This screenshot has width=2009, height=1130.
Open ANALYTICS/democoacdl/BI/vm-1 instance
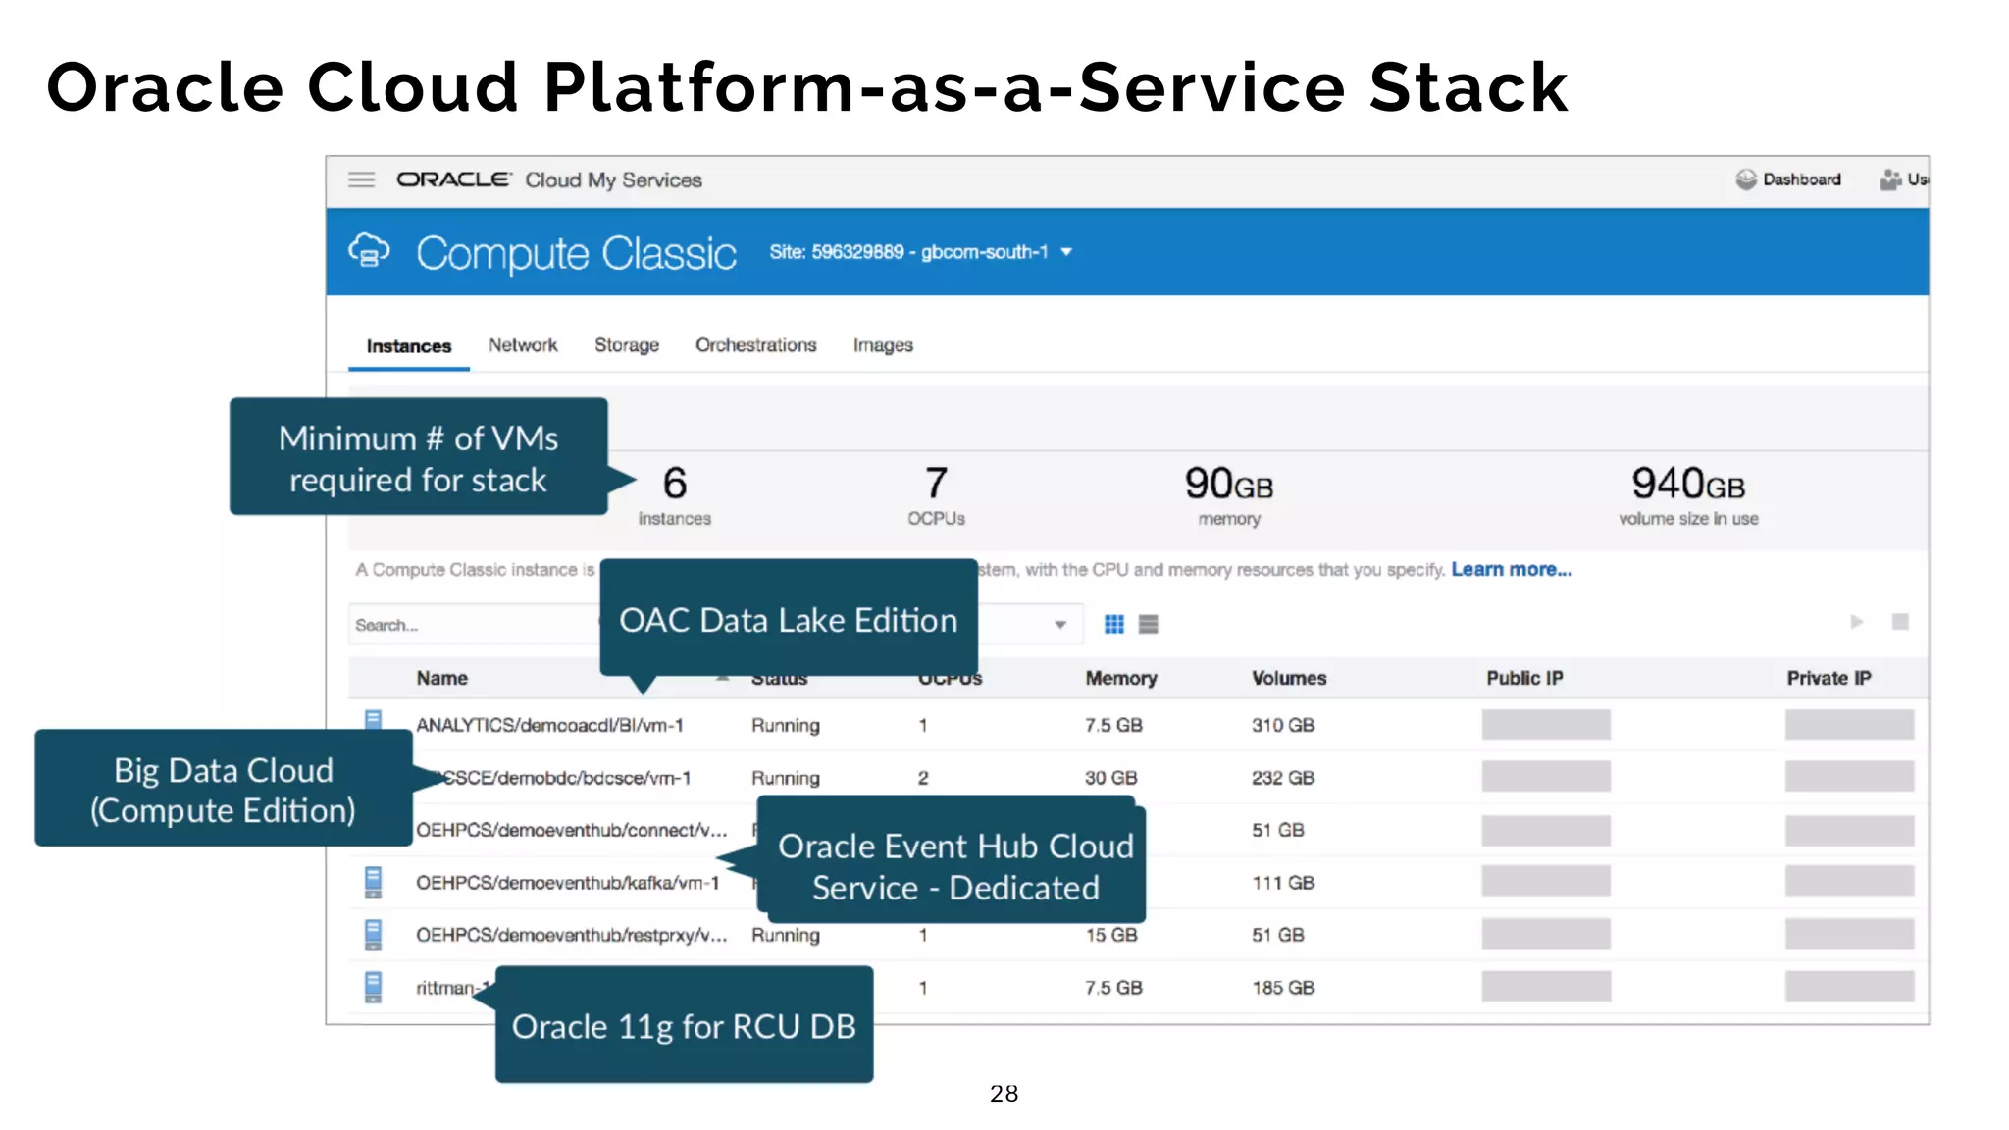549,725
